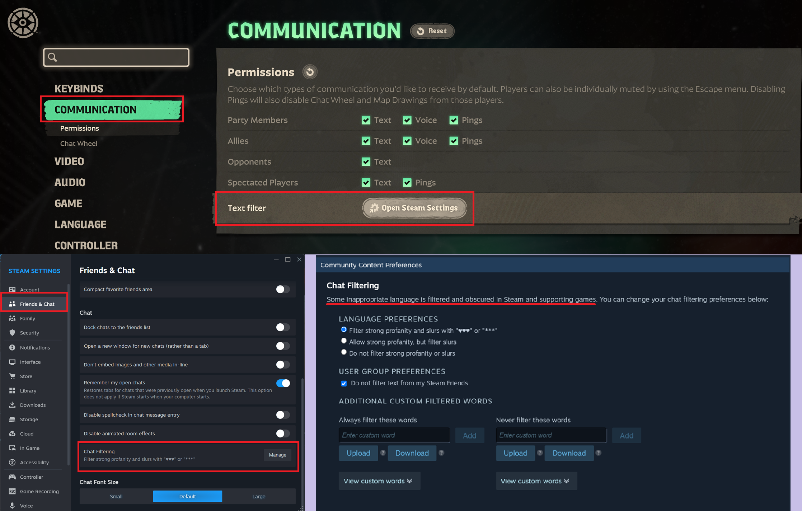Uncheck Text for Opponents

click(x=366, y=162)
